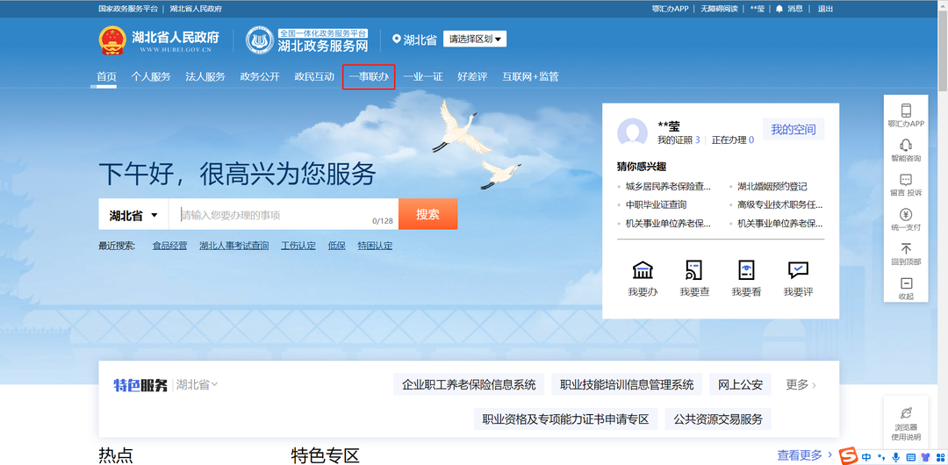
Task: Open 留言投诉 message icon in sidebar
Action: (906, 181)
